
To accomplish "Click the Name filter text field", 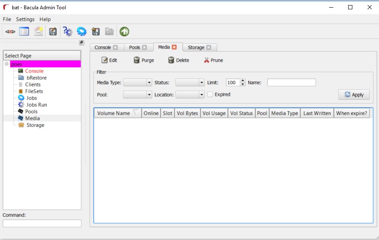I will (291, 82).
